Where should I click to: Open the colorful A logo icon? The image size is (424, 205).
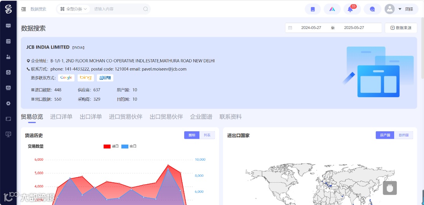332,9
